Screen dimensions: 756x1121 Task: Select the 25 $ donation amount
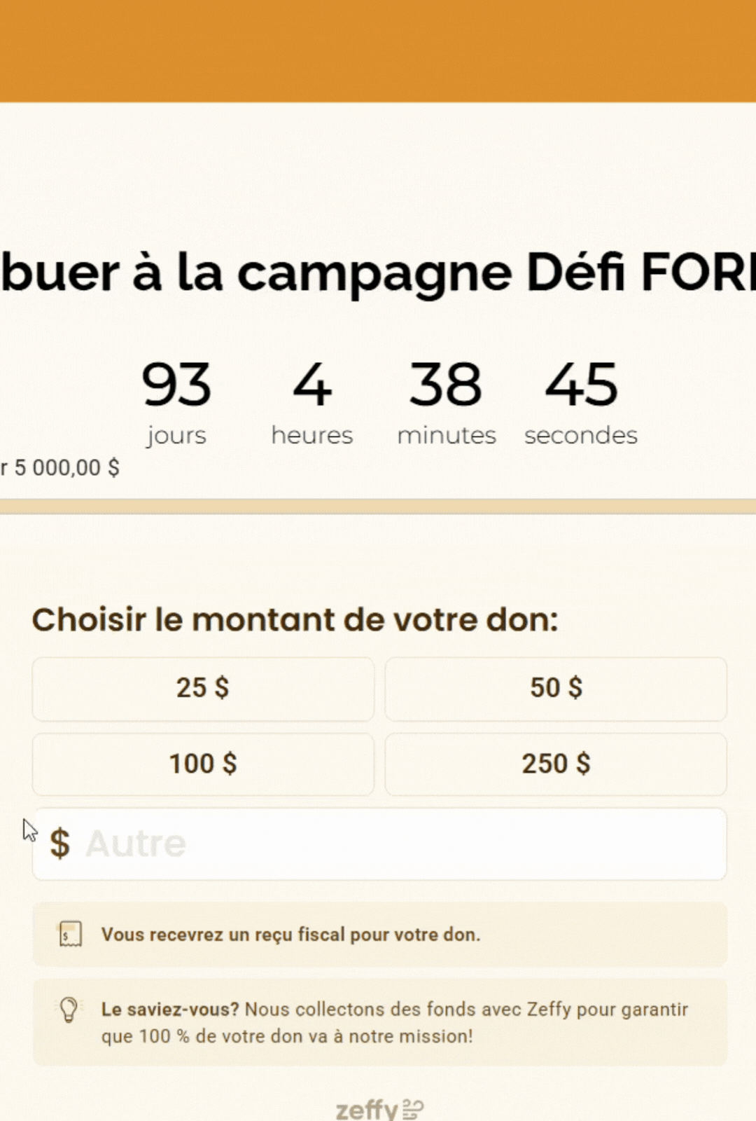click(x=203, y=689)
